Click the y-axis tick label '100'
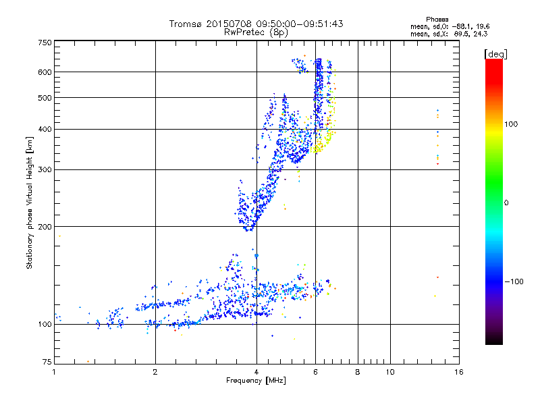The height and width of the screenshot is (405, 540). click(x=45, y=325)
